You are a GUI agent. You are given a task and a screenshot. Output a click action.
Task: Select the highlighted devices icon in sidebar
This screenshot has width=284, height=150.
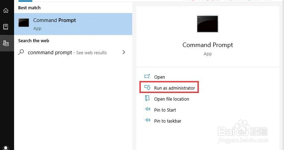6,43
